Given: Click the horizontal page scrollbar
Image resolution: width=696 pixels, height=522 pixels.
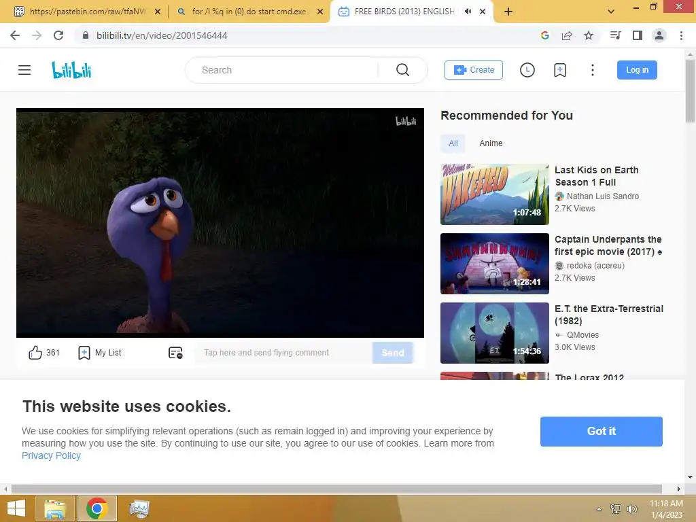Looking at the screenshot, I should (x=336, y=489).
